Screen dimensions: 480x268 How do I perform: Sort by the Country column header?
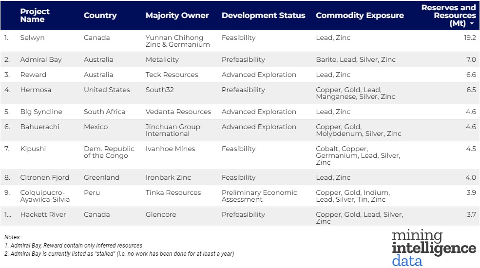tap(100, 16)
